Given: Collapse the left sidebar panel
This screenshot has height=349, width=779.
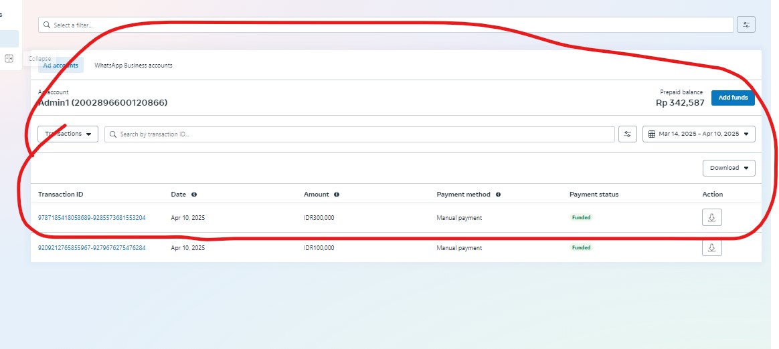Looking at the screenshot, I should point(9,59).
